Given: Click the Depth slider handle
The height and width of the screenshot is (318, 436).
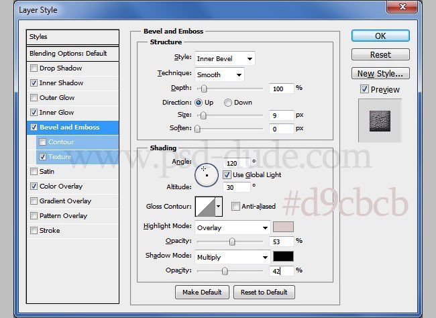Looking at the screenshot, I should [x=204, y=89].
